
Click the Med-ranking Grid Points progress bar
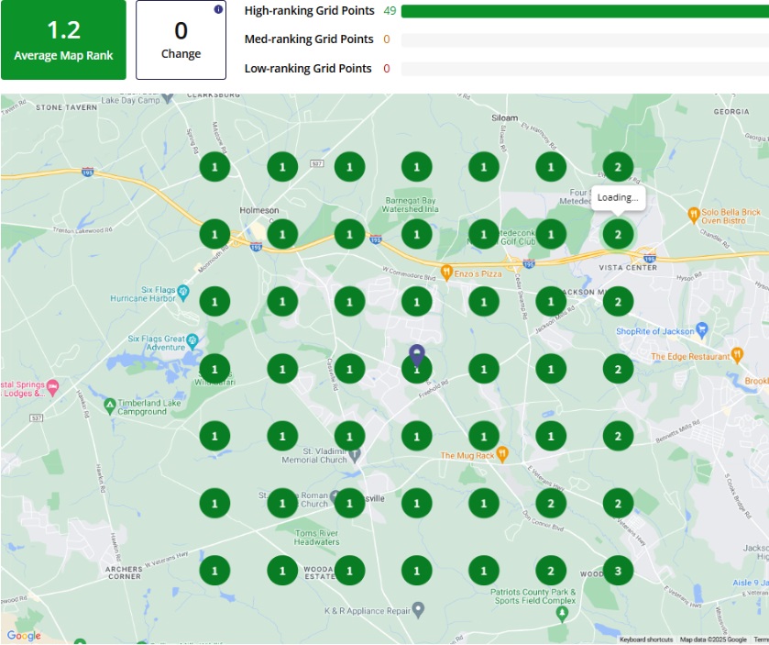(585, 39)
